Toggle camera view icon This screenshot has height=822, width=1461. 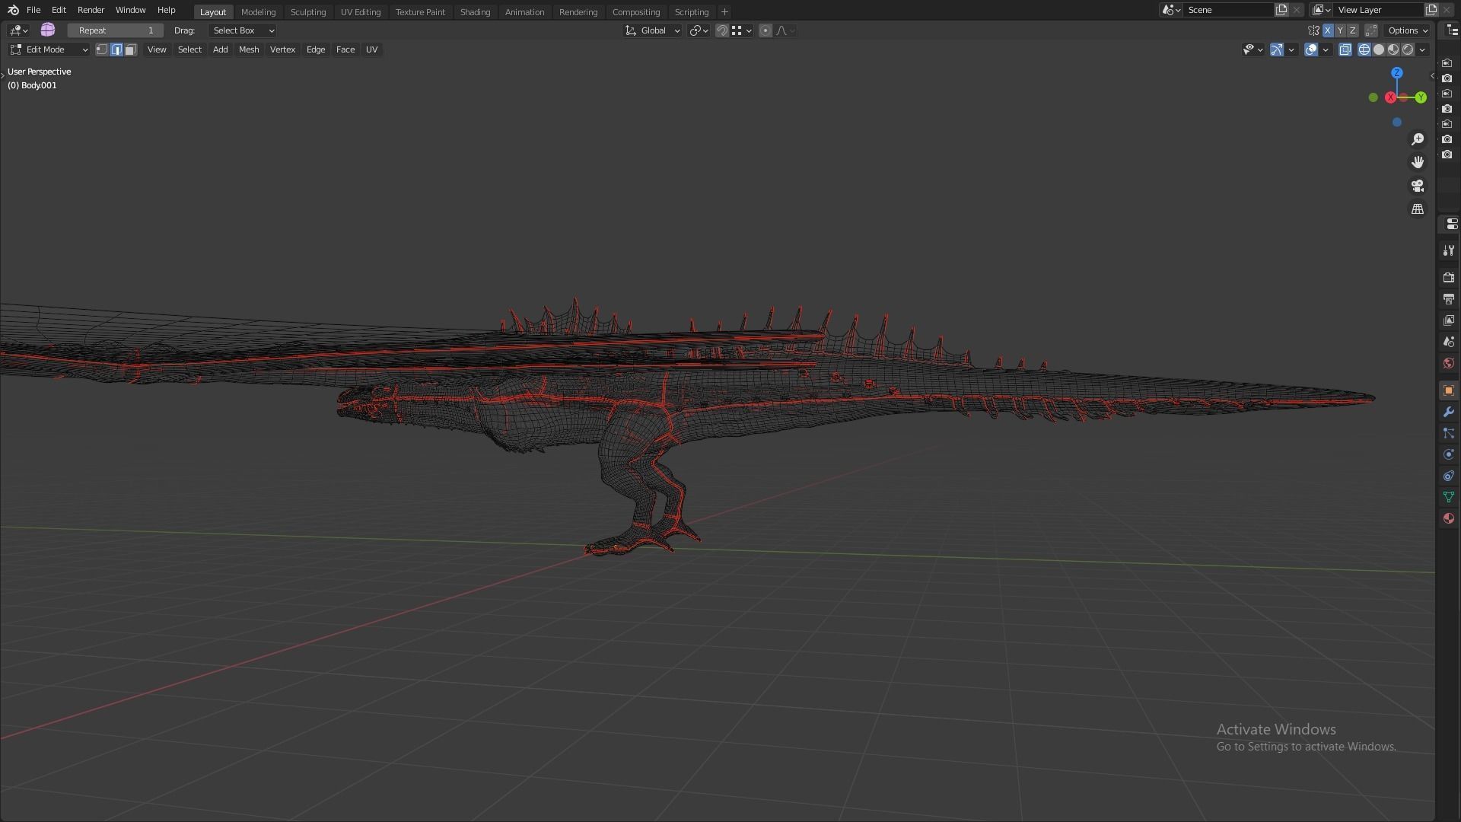pos(1418,186)
